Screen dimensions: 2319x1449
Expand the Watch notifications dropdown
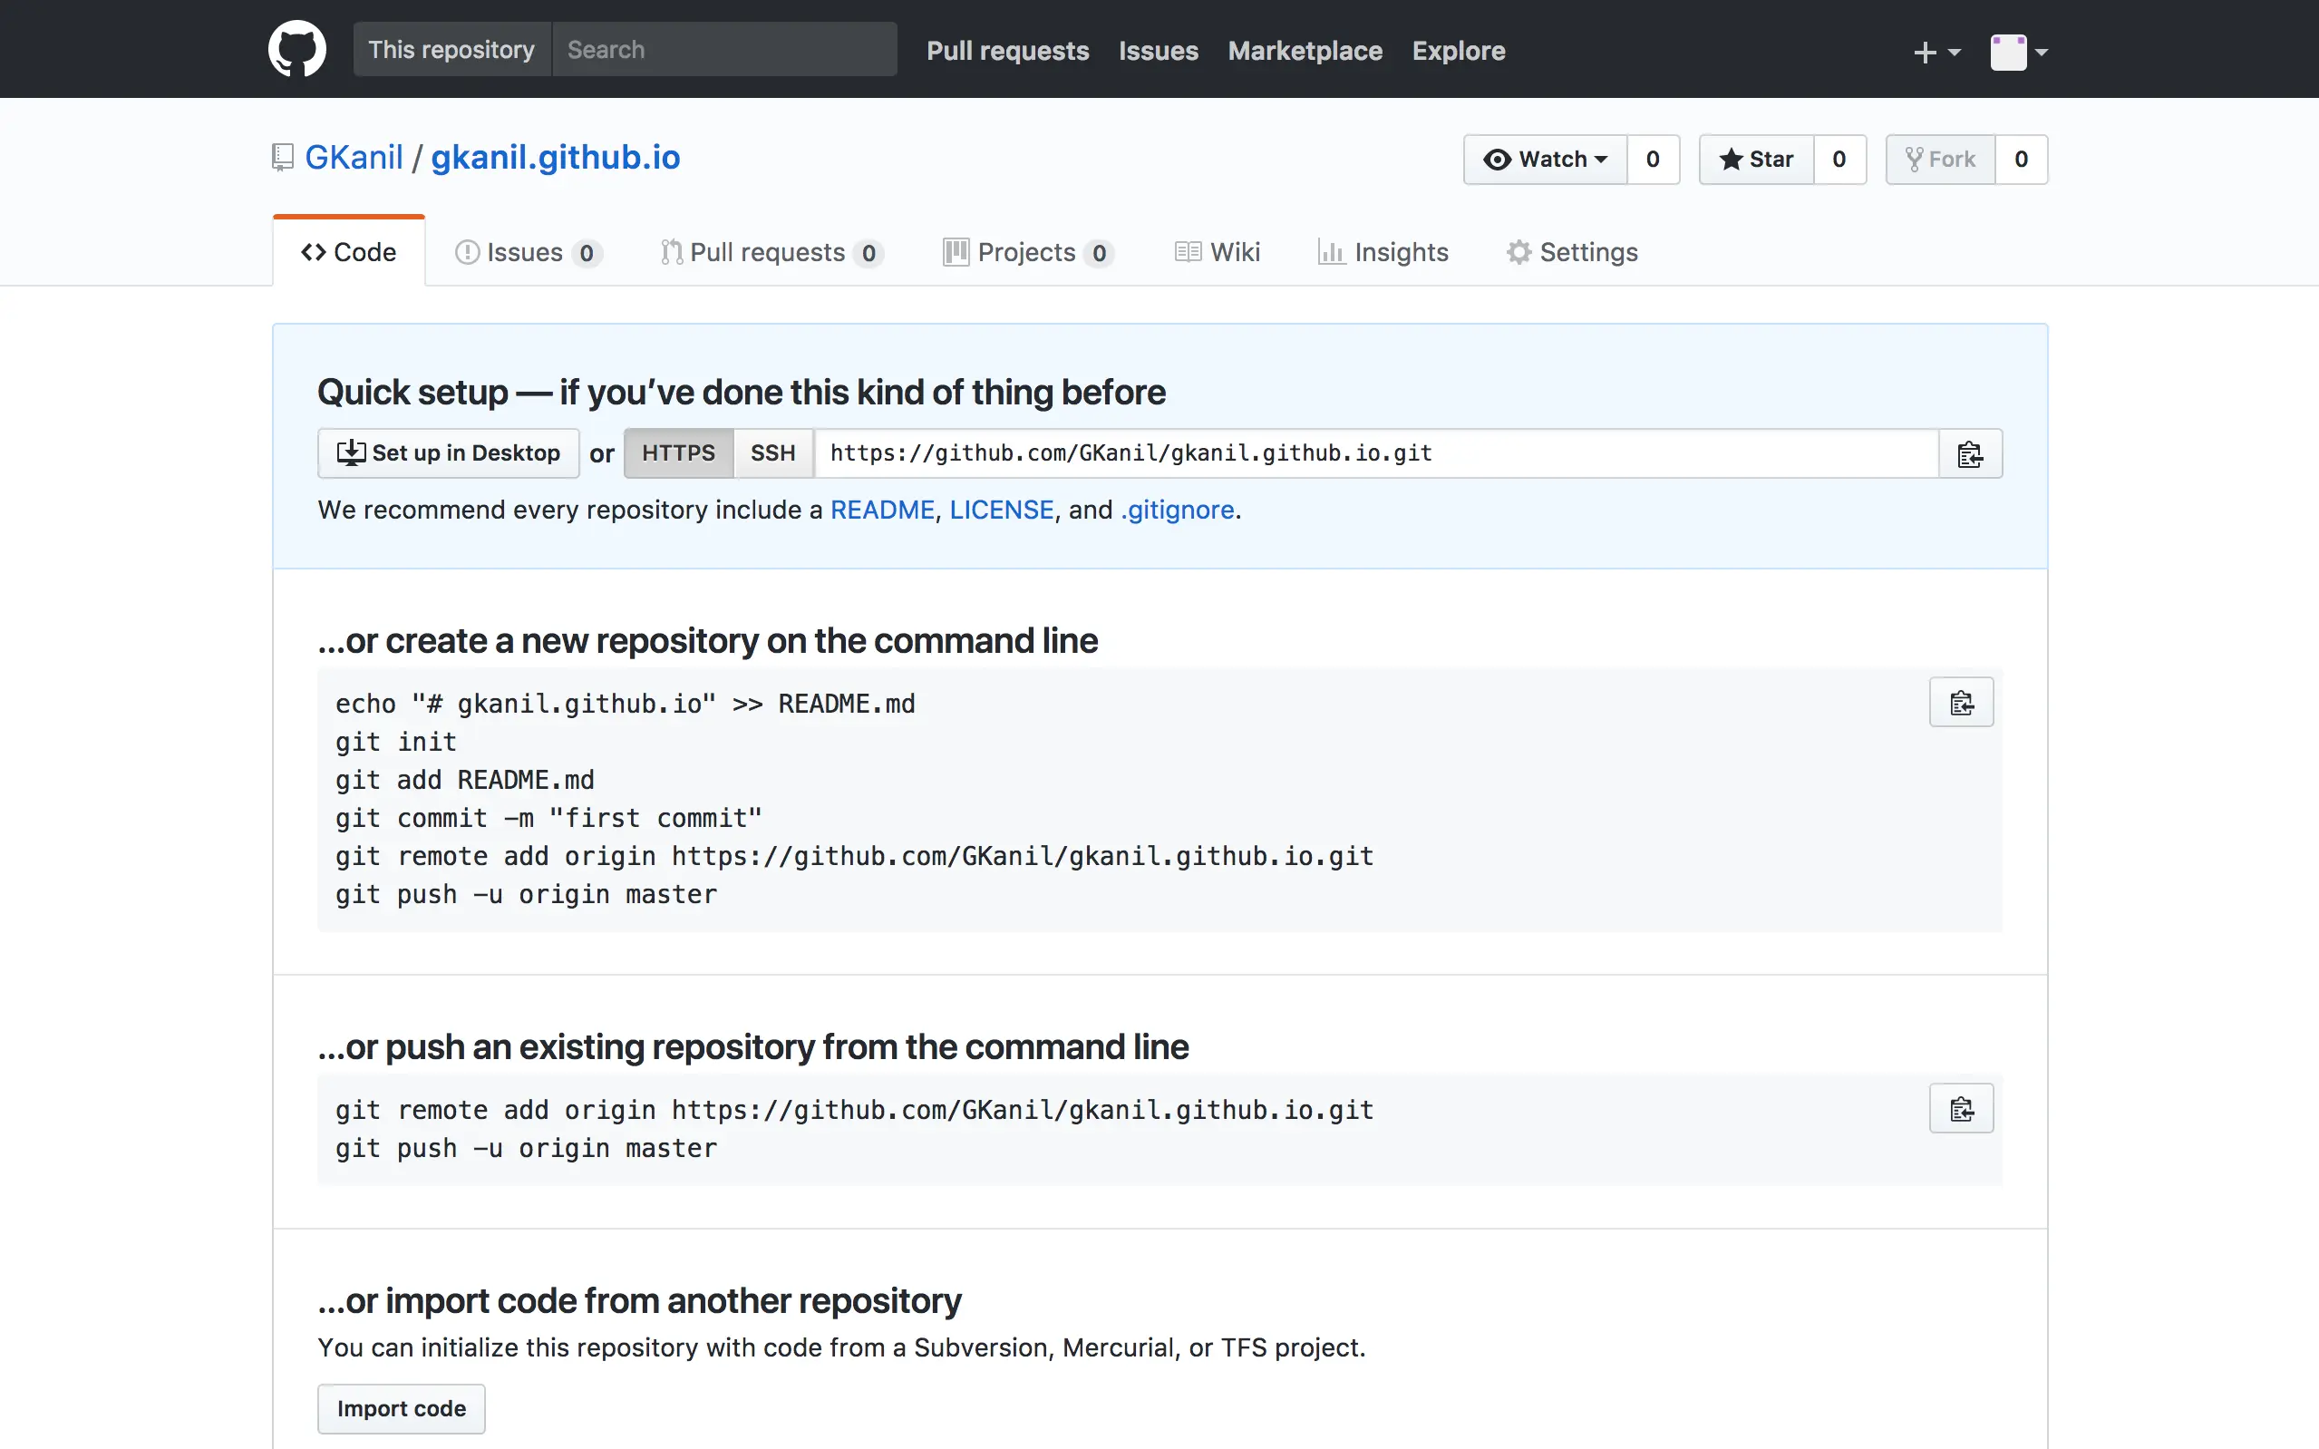coord(1545,159)
